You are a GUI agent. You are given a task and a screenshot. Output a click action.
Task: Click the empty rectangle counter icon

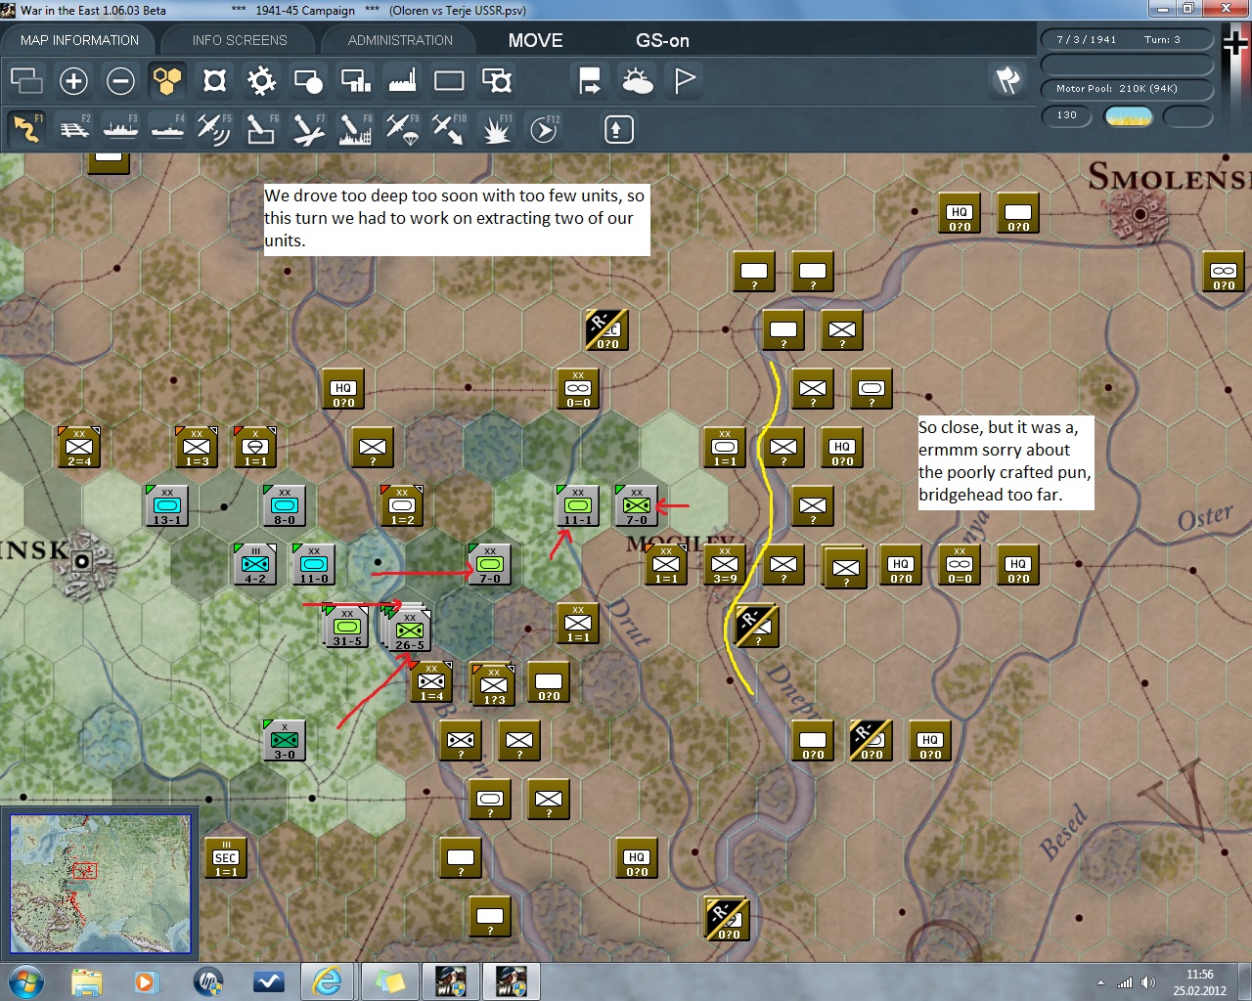[449, 80]
